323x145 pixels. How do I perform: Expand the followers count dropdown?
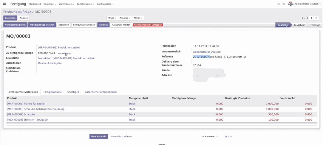(228, 136)
